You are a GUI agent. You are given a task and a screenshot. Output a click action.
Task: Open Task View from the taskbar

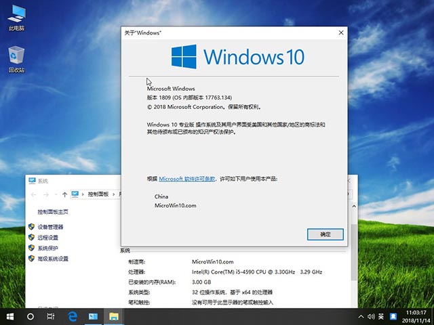tap(51, 317)
